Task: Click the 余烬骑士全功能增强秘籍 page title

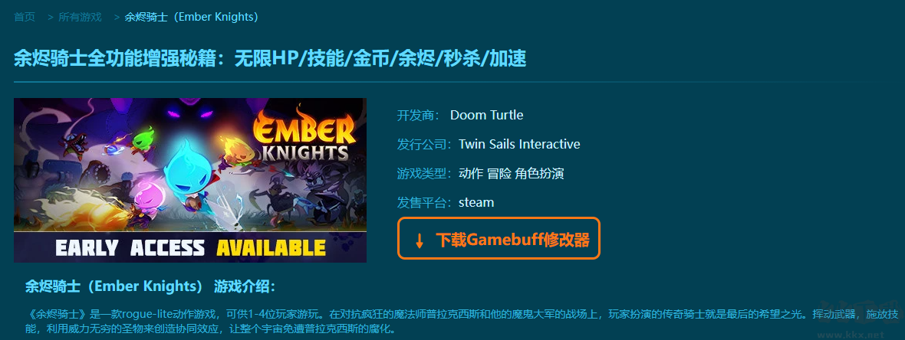Action: [269, 59]
